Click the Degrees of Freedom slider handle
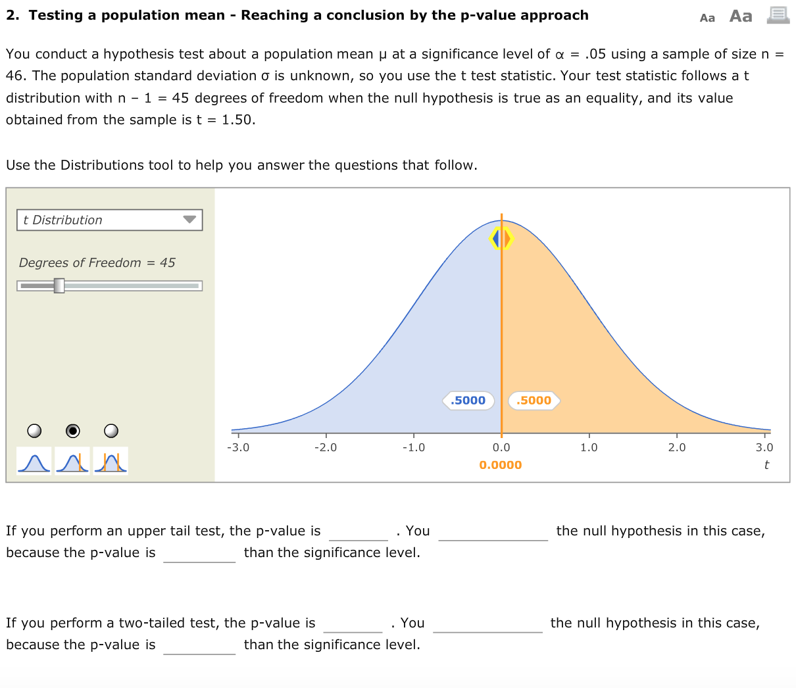The image size is (796, 688). (60, 285)
